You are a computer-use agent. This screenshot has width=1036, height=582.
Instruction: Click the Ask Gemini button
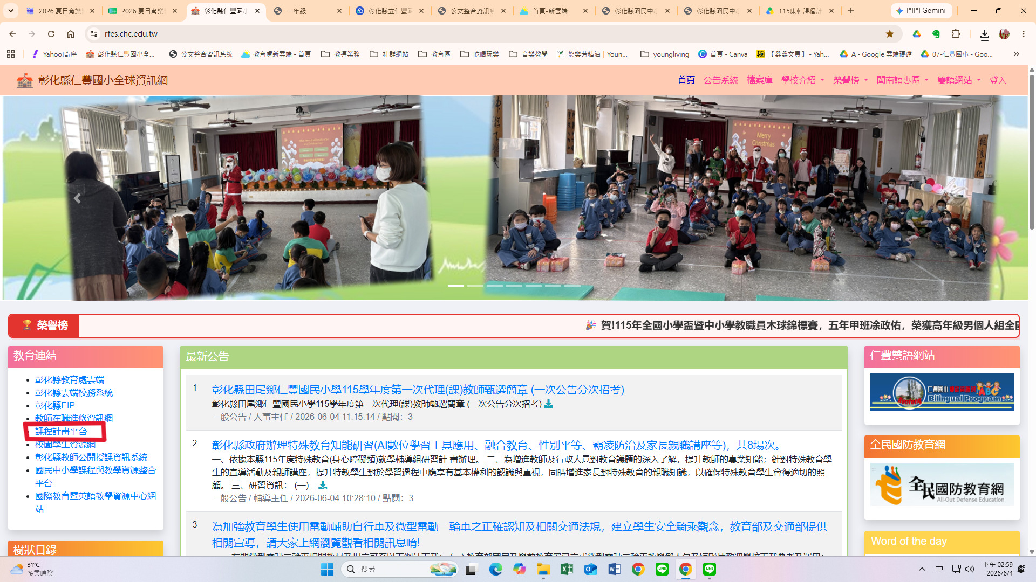pyautogui.click(x=921, y=11)
